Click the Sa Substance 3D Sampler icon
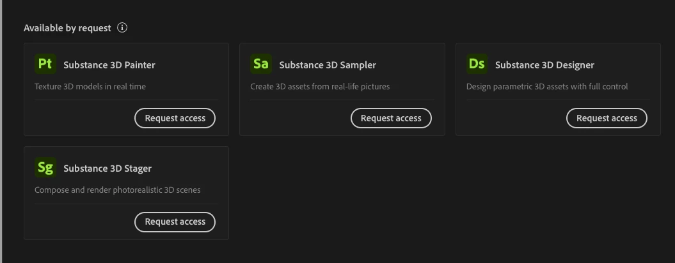The height and width of the screenshot is (263, 675). point(260,64)
